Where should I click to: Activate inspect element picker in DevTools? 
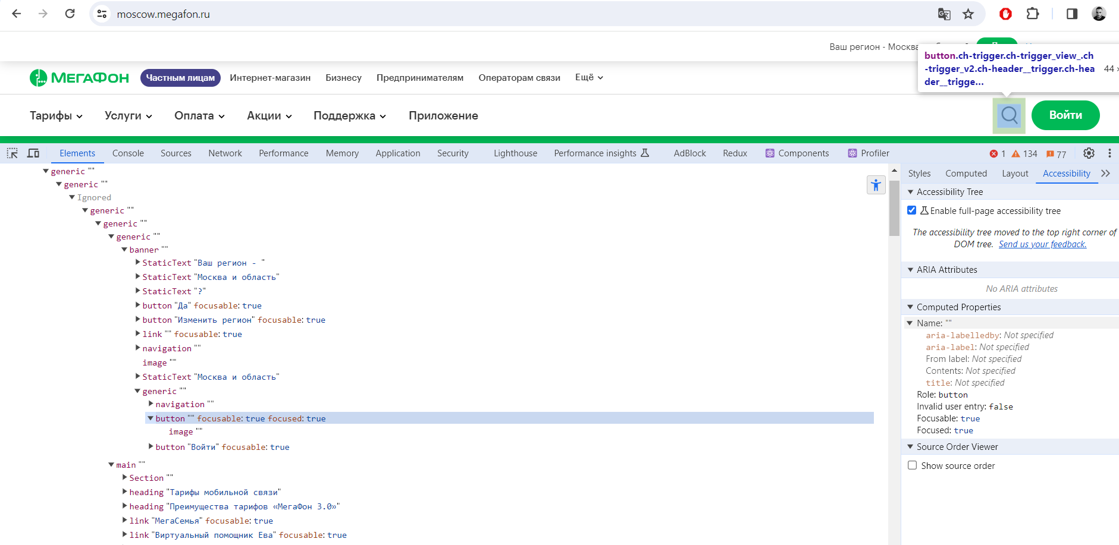click(12, 153)
